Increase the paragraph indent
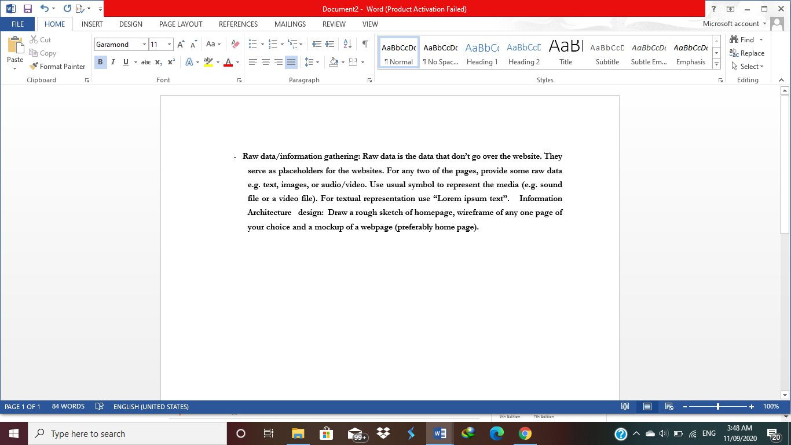The width and height of the screenshot is (791, 445). (x=329, y=45)
